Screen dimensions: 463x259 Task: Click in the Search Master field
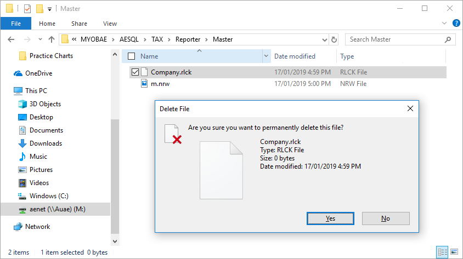pos(396,39)
